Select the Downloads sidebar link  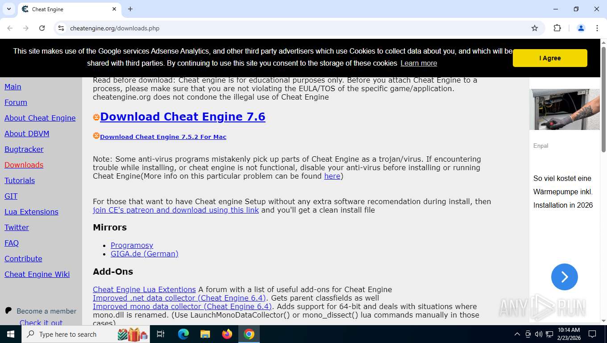[x=24, y=165]
